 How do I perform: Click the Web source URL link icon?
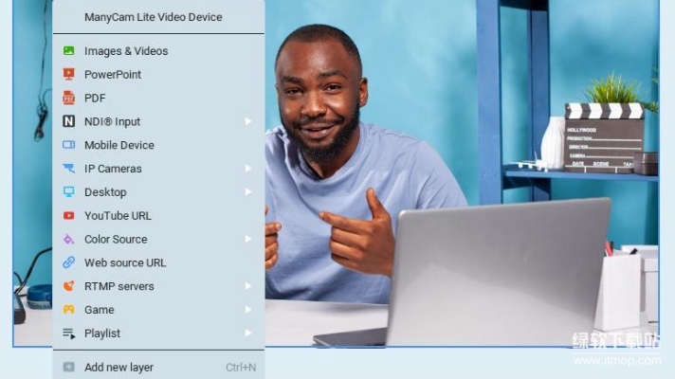tap(68, 262)
